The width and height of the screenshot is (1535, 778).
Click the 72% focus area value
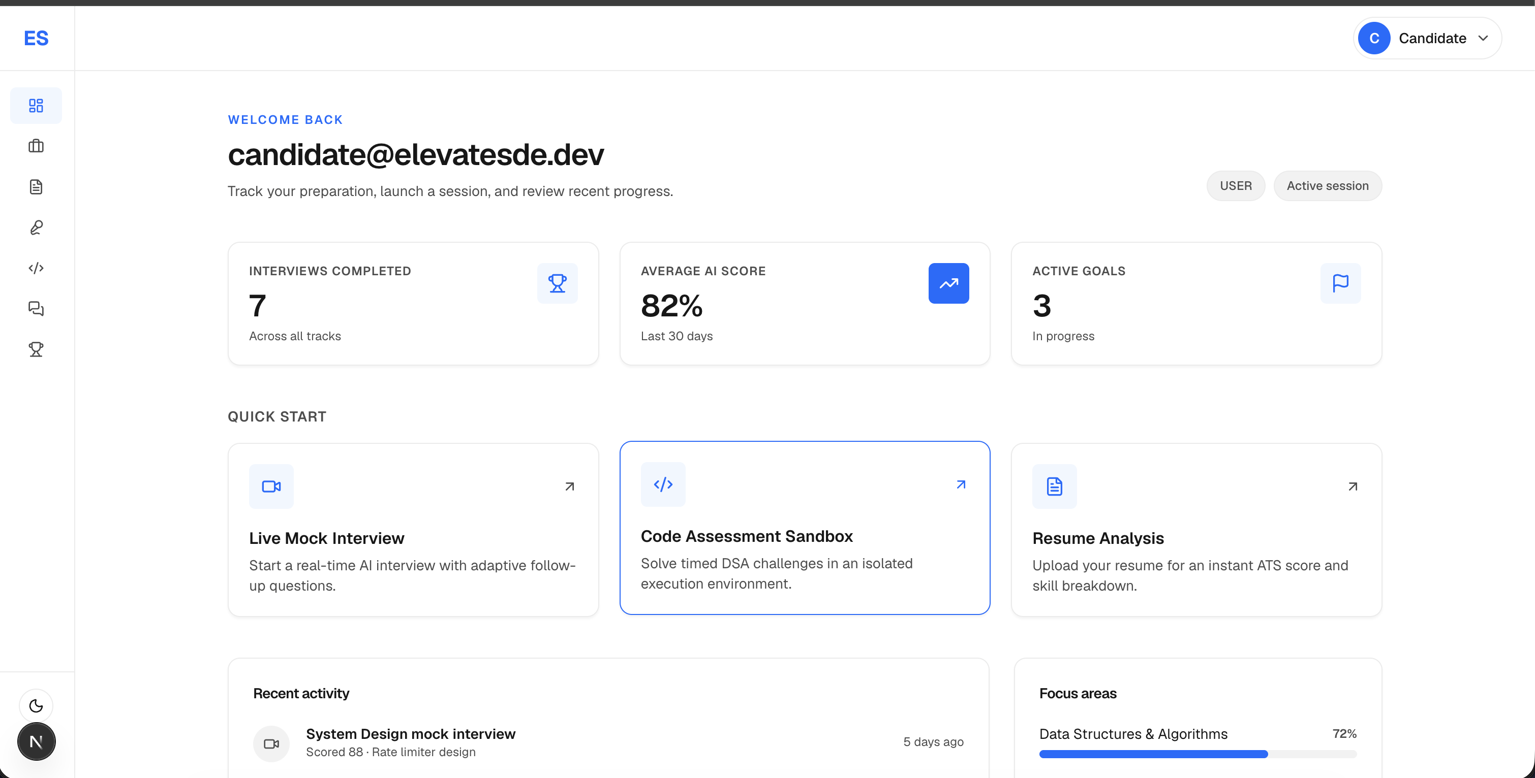1344,734
